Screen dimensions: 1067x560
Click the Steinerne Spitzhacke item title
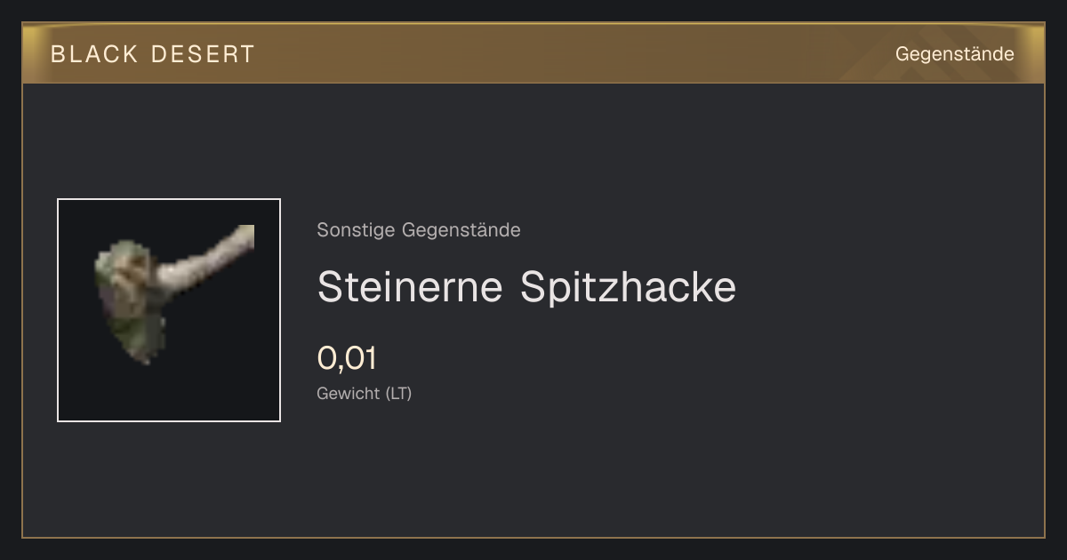(526, 287)
